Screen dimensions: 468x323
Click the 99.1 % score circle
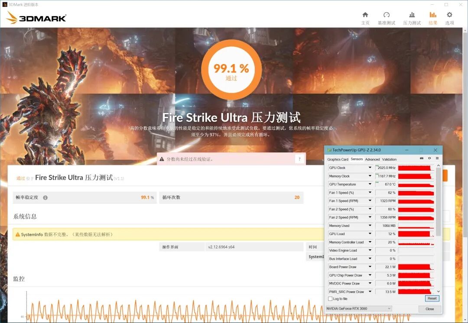(x=231, y=70)
